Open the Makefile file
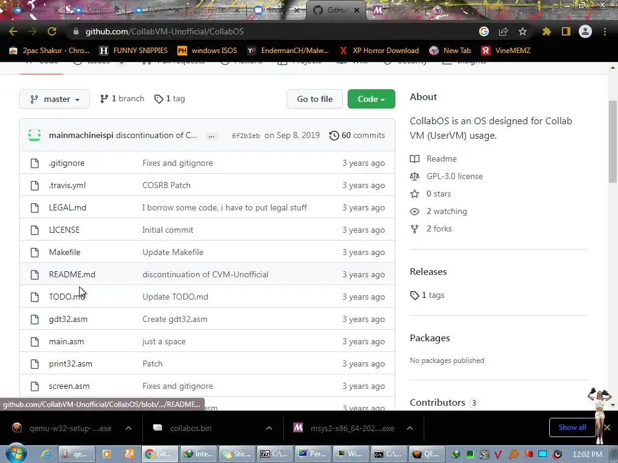 (x=65, y=252)
